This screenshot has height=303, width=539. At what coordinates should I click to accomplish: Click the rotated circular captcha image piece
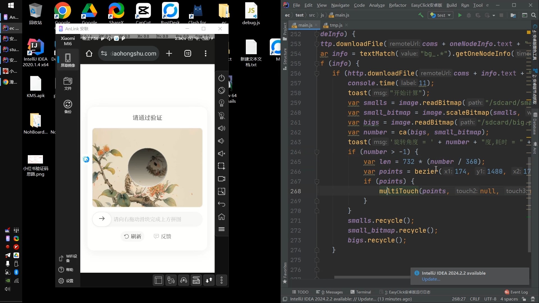tap(147, 167)
